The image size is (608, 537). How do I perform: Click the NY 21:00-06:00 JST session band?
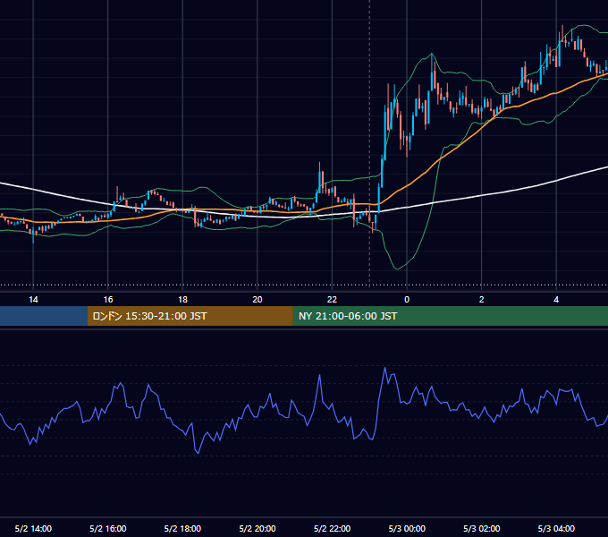[x=450, y=316]
